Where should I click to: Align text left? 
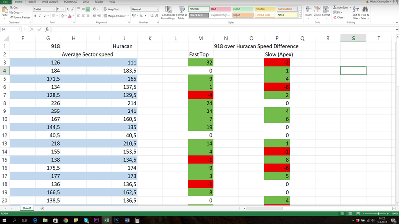tap(79, 16)
